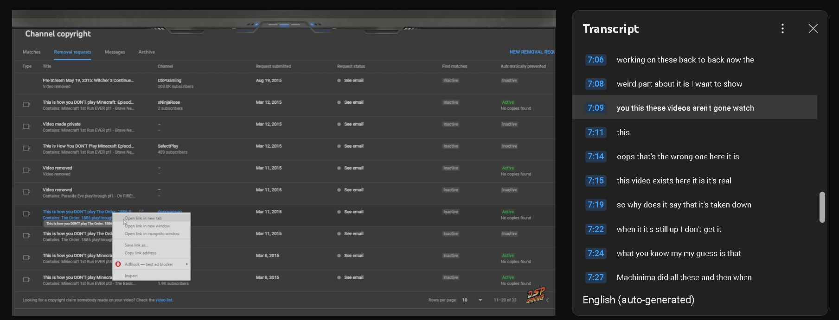Jump to transcript timestamp 7:15

pos(596,181)
